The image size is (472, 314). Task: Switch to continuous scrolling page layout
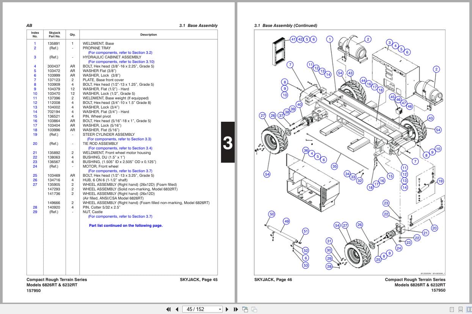[x=460, y=309]
